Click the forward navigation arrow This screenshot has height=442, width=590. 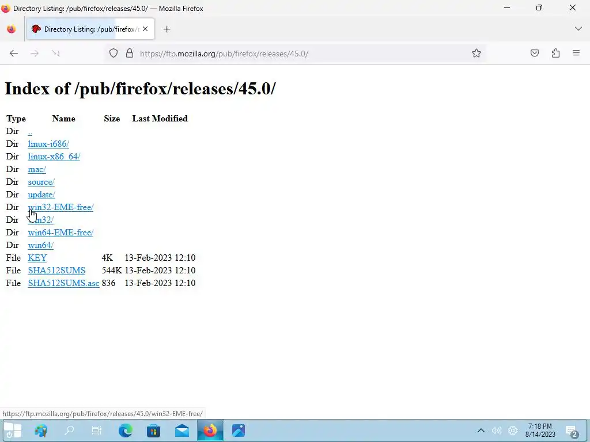coord(35,54)
